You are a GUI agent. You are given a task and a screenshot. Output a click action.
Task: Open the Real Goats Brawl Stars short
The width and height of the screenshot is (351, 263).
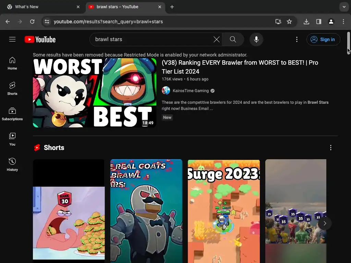coord(146,211)
